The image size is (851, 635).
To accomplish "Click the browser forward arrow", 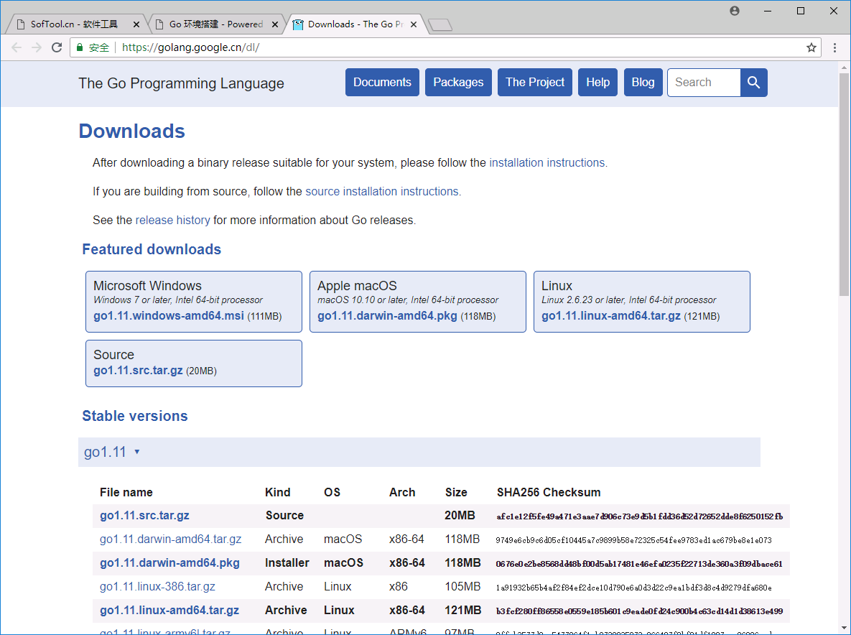I will 37,47.
